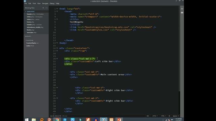Screen dimensions: 216x121
Task: Open the orange search app on taskbar
Action: coord(42,120)
